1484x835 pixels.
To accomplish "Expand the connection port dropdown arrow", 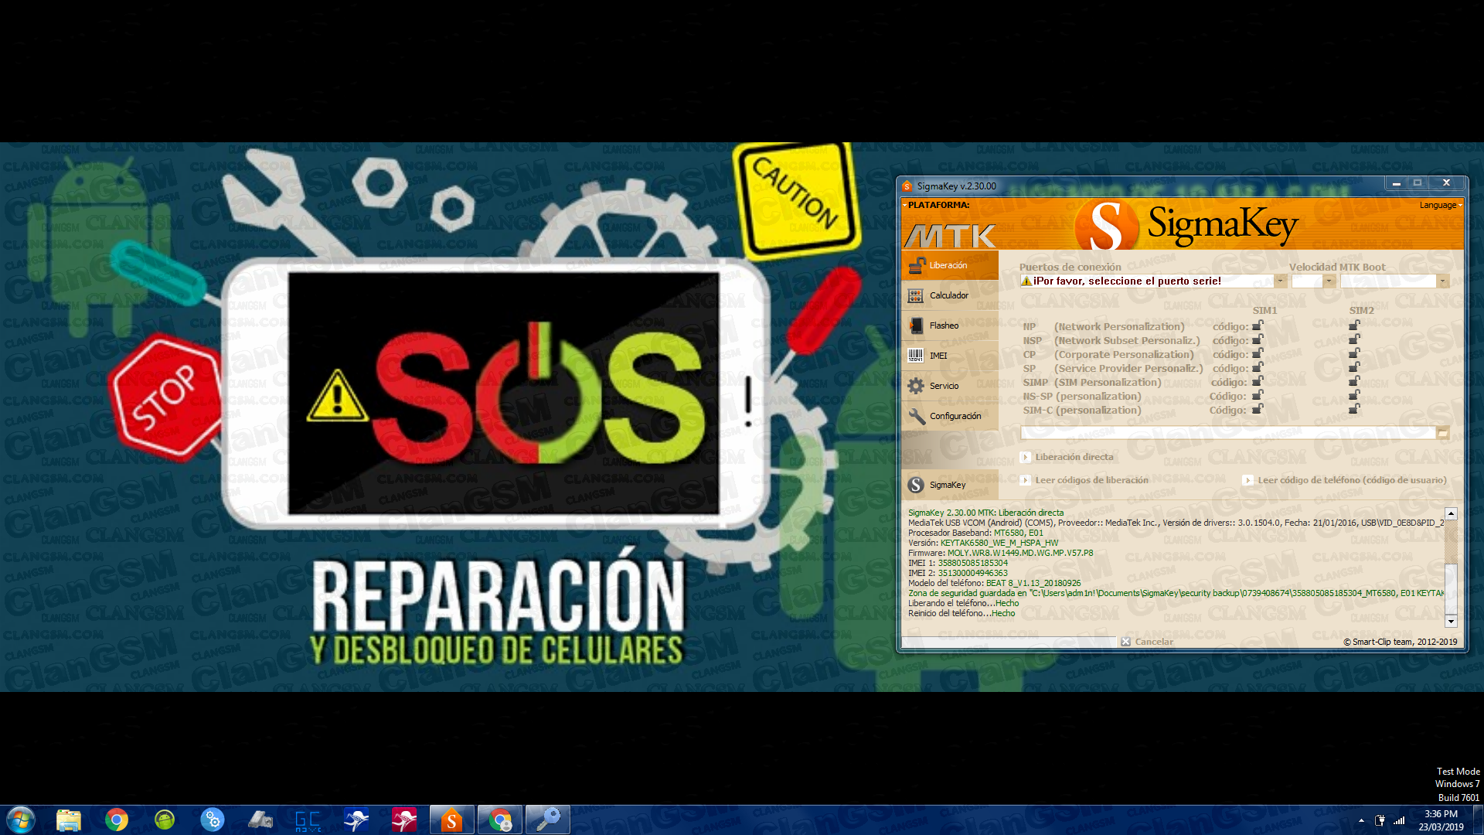I will tap(1280, 281).
